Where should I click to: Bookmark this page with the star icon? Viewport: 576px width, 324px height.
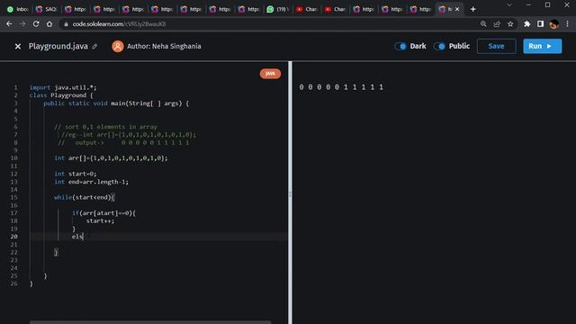510,24
